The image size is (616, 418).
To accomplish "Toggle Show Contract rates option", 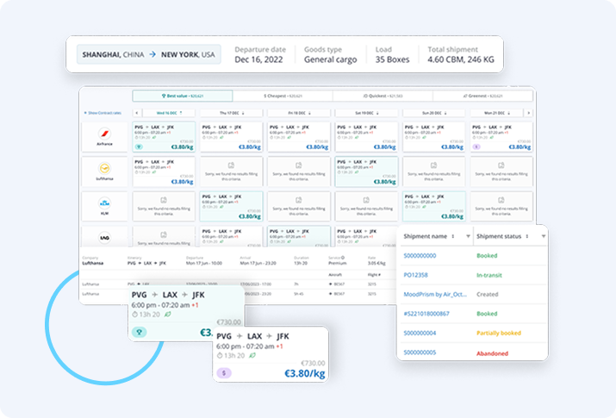I will 103,113.
